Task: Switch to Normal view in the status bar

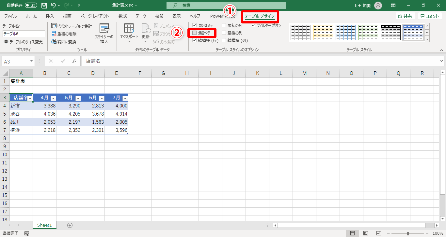Action: [x=352, y=233]
